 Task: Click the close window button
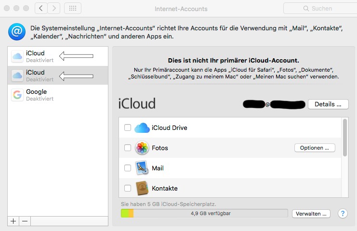[x=7, y=8]
